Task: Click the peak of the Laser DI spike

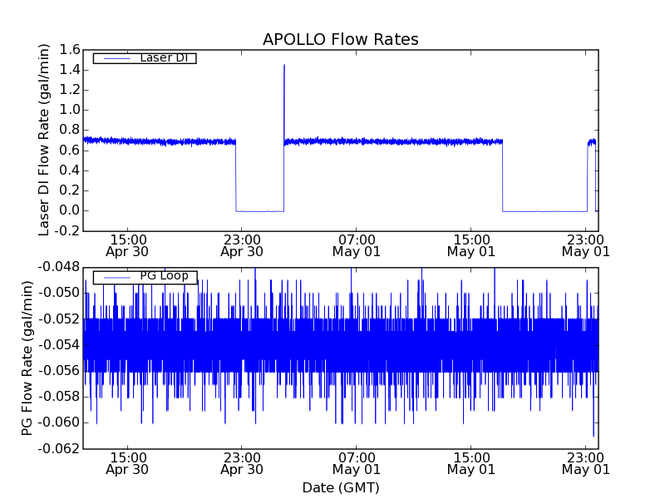Action: [284, 65]
